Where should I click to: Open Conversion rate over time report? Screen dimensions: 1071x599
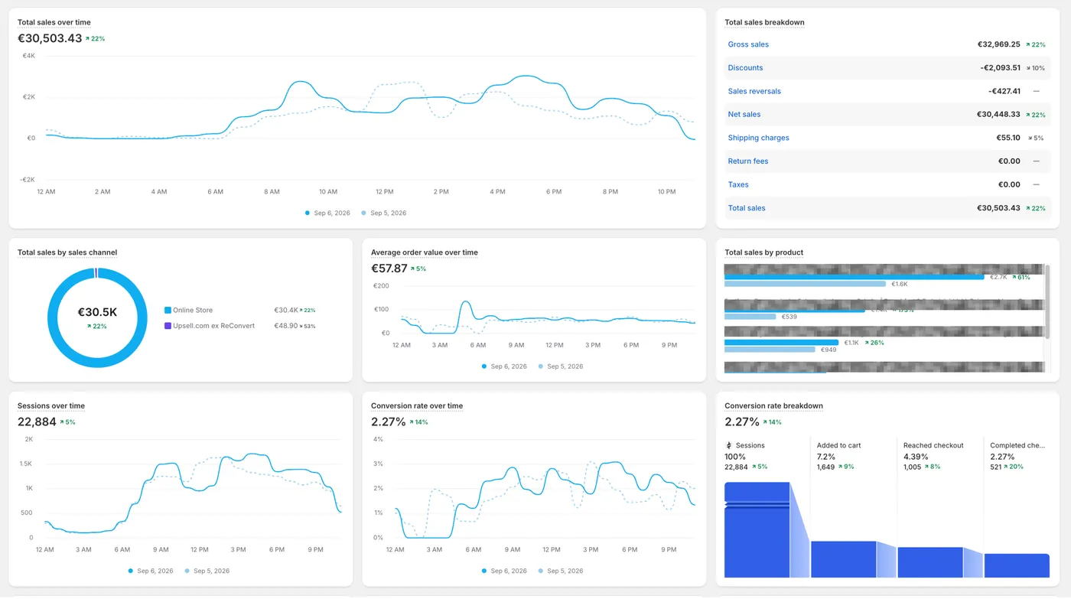tap(417, 406)
